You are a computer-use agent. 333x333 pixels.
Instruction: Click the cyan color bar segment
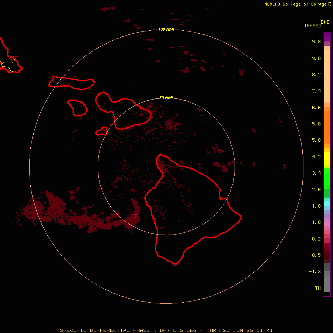click(x=327, y=203)
